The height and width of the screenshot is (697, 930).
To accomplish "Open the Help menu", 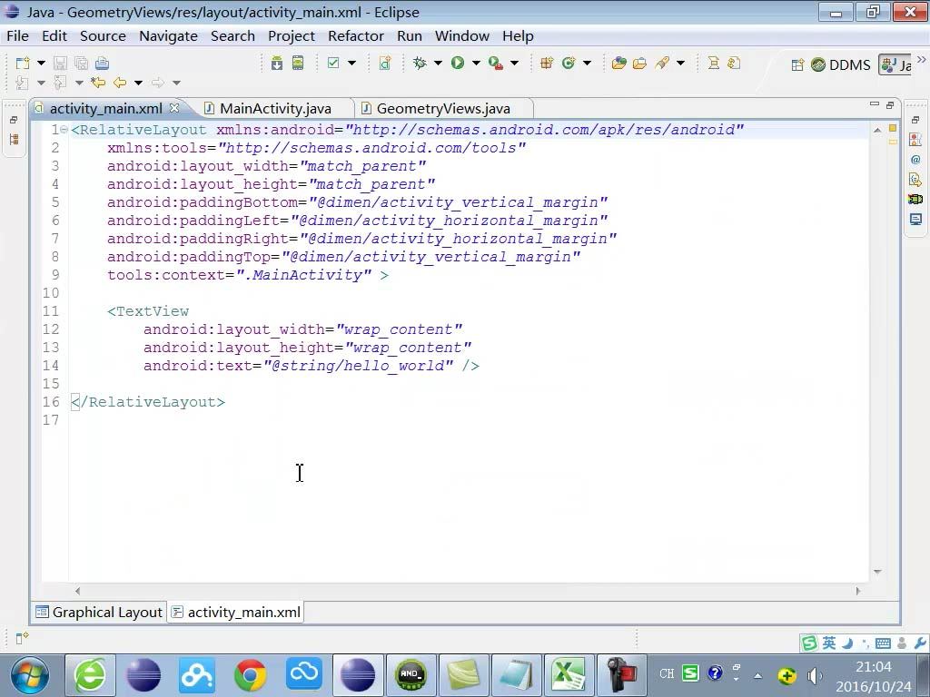I will [518, 36].
